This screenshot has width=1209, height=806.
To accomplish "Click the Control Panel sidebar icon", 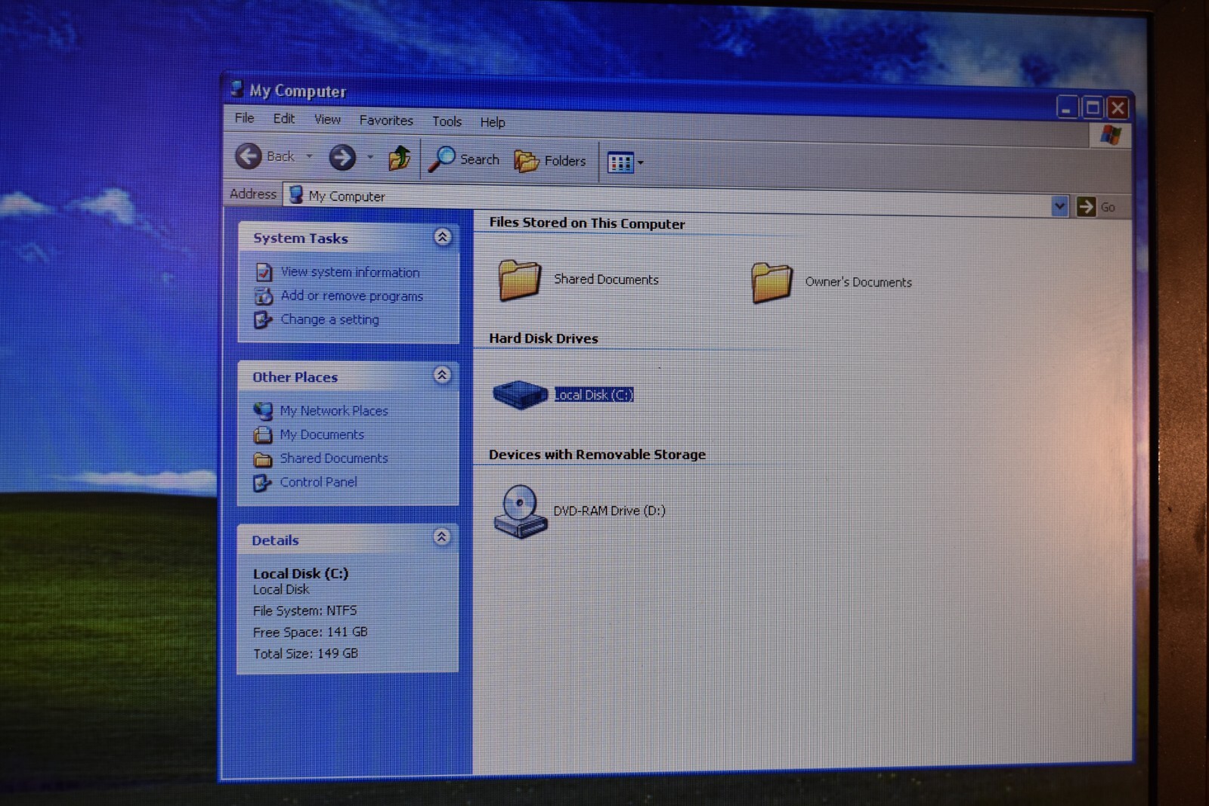I will (x=262, y=483).
